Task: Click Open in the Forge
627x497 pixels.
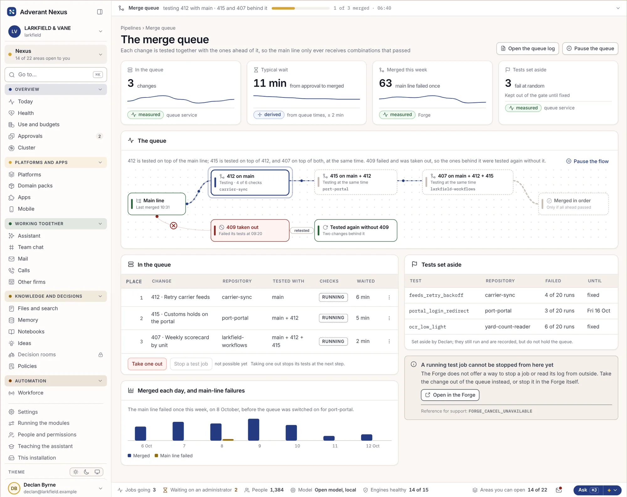Action: (x=450, y=395)
